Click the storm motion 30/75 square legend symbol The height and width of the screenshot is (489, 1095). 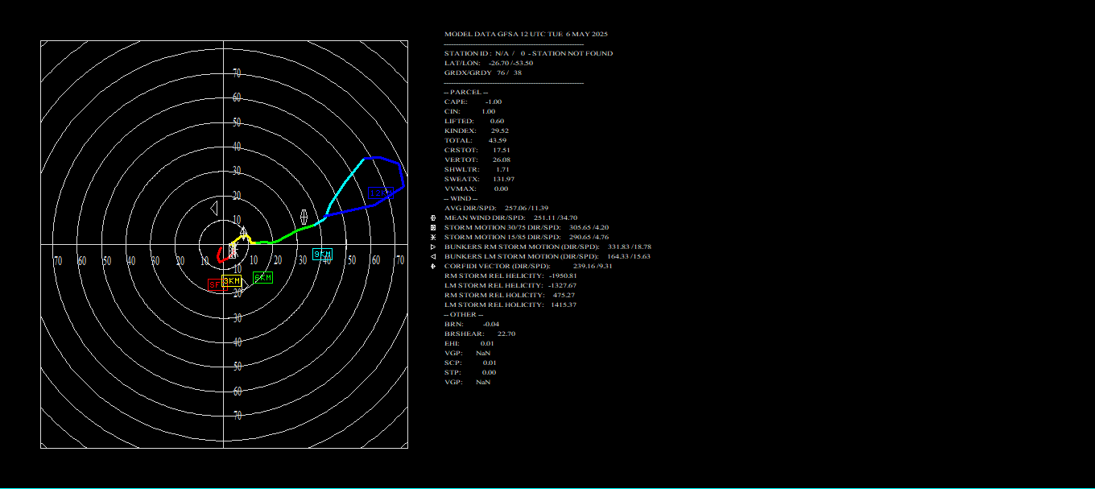pos(433,227)
